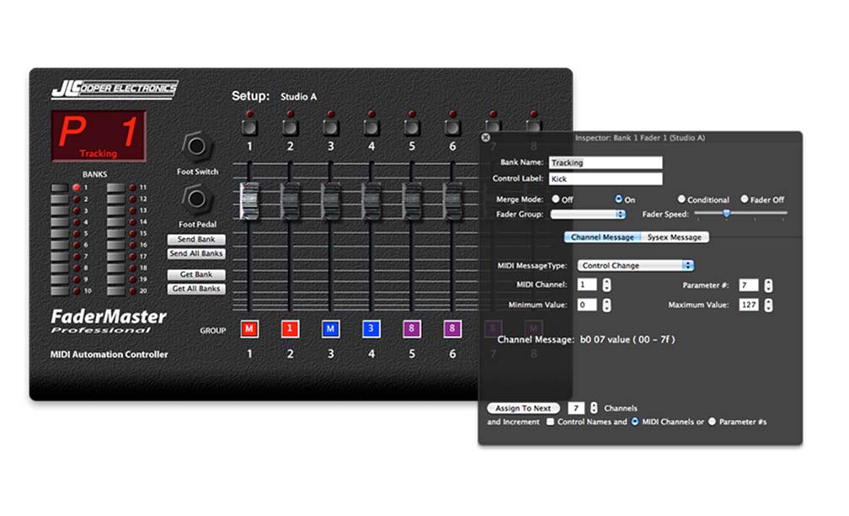Image resolution: width=849 pixels, height=516 pixels.
Task: Click the square button above fader 6
Action: (x=452, y=128)
